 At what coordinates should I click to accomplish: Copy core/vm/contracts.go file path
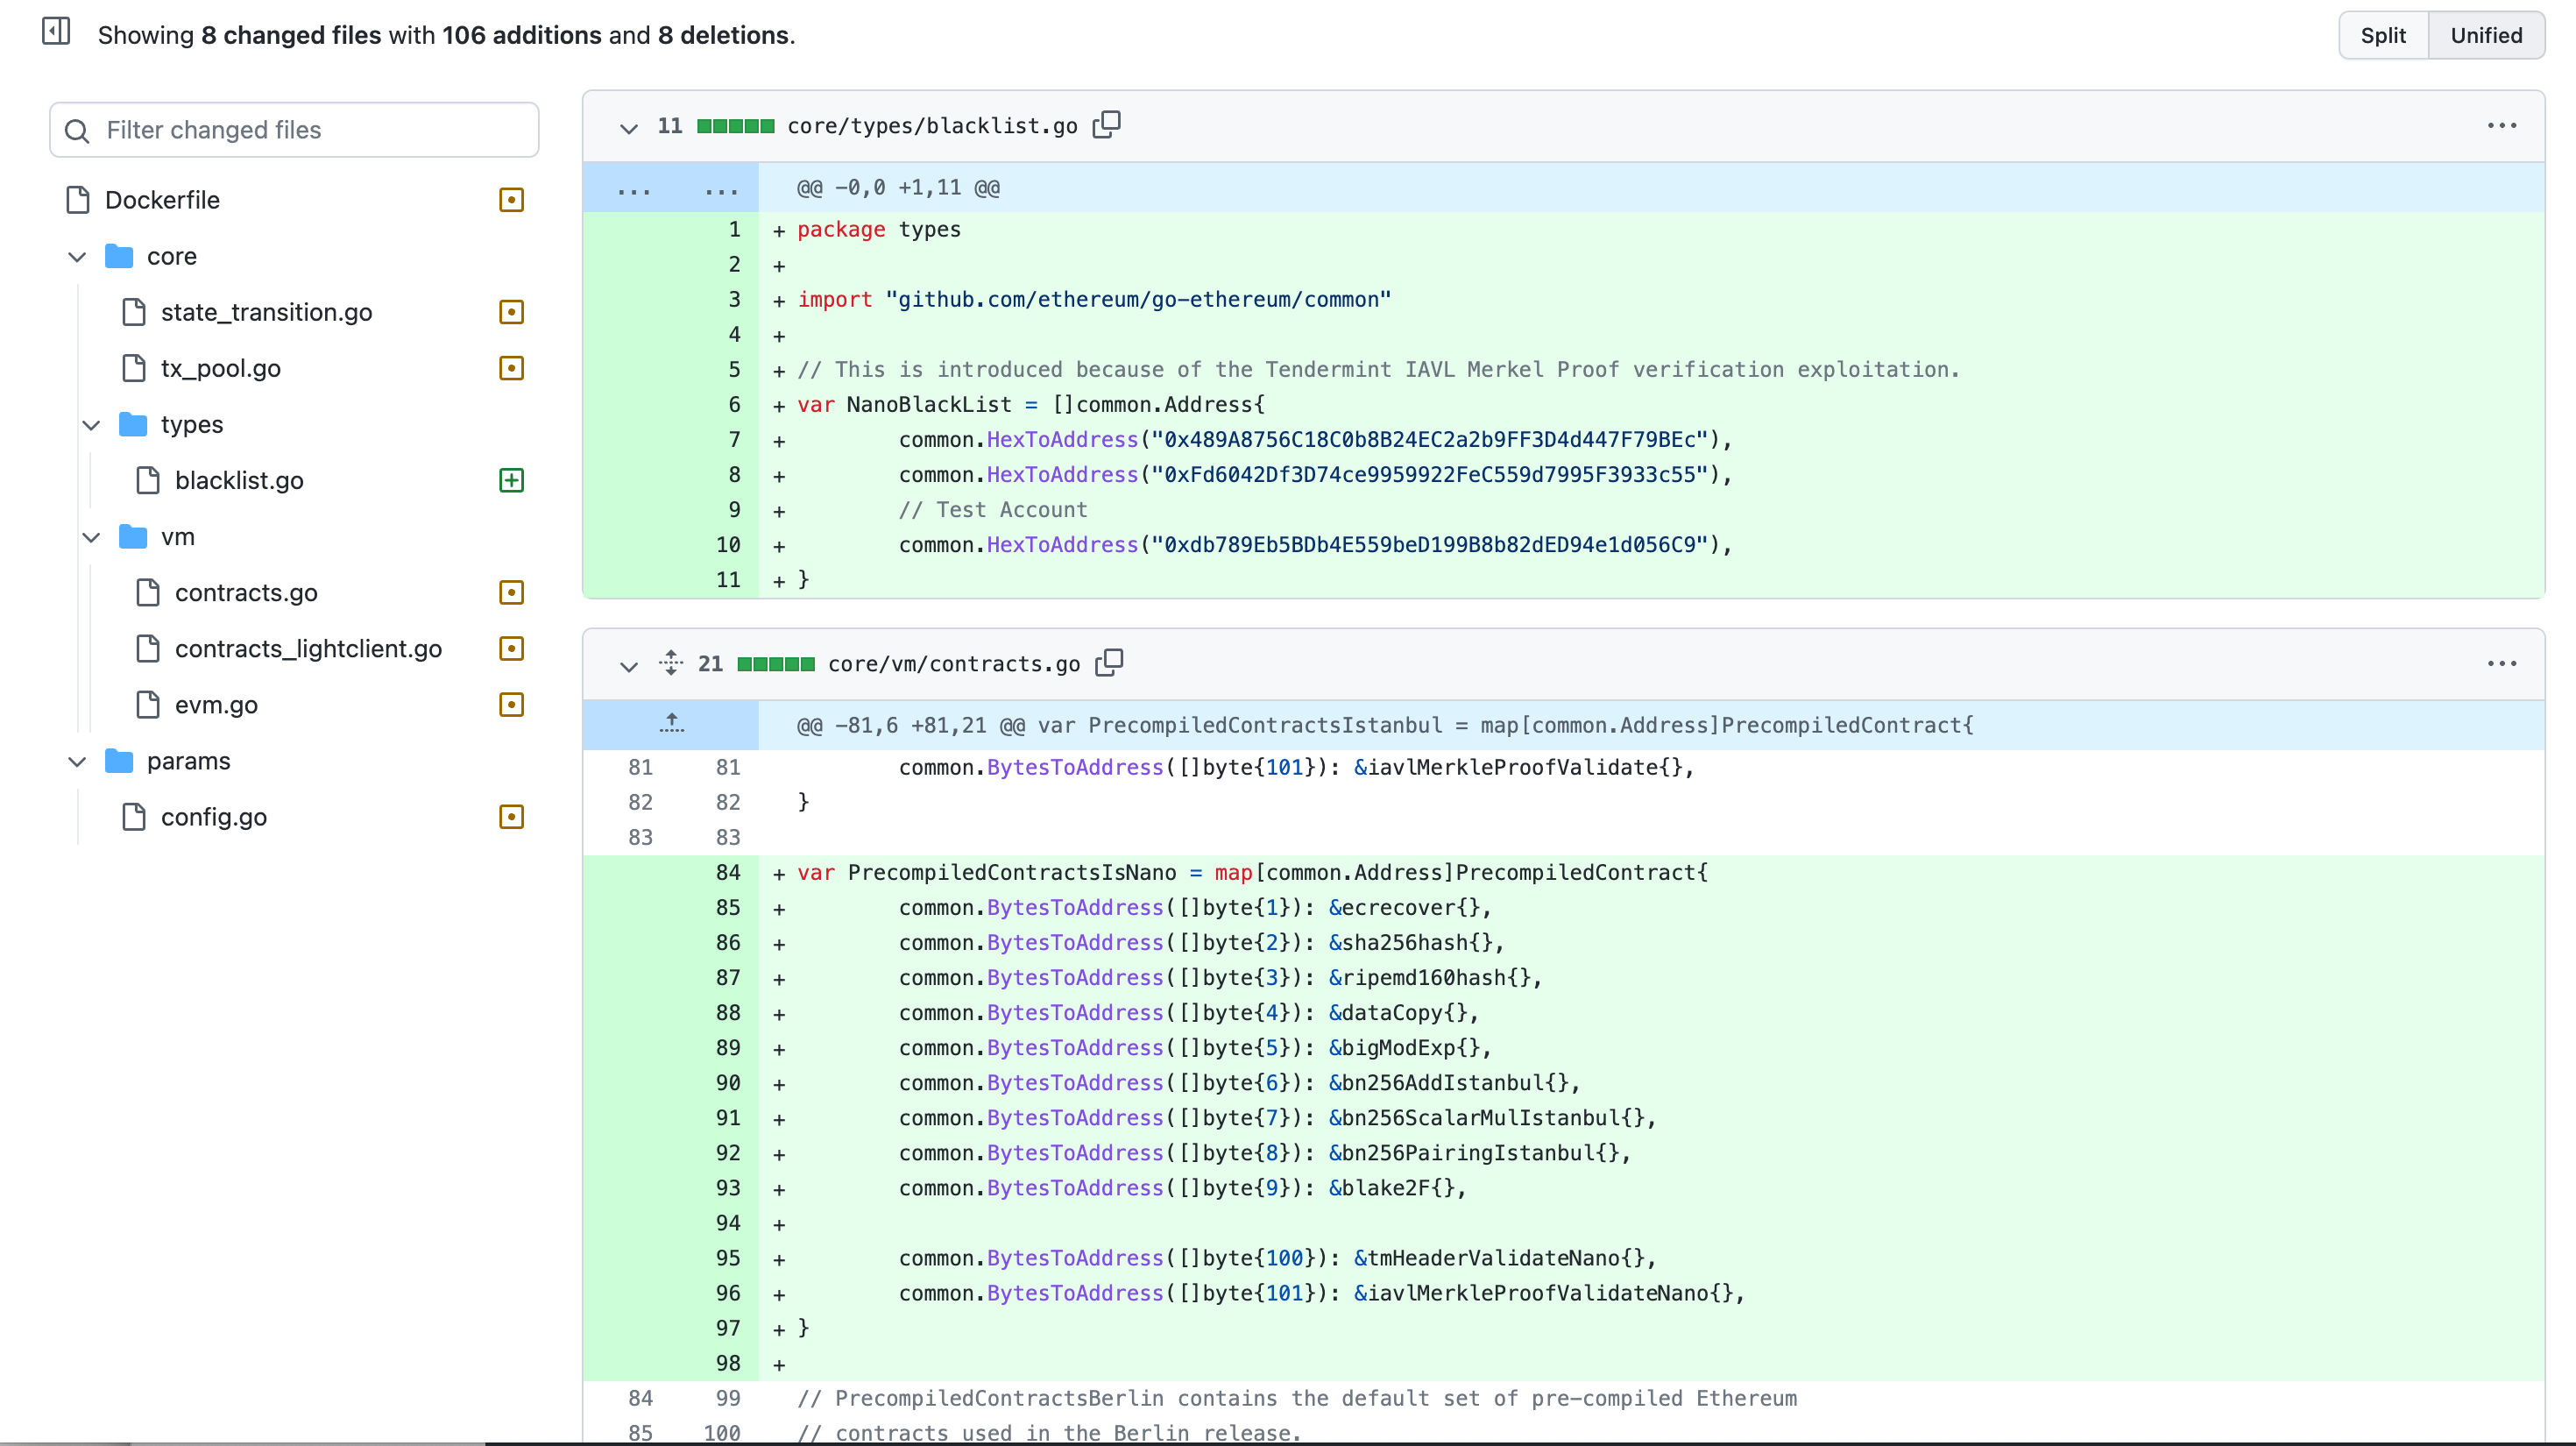pyautogui.click(x=1109, y=663)
